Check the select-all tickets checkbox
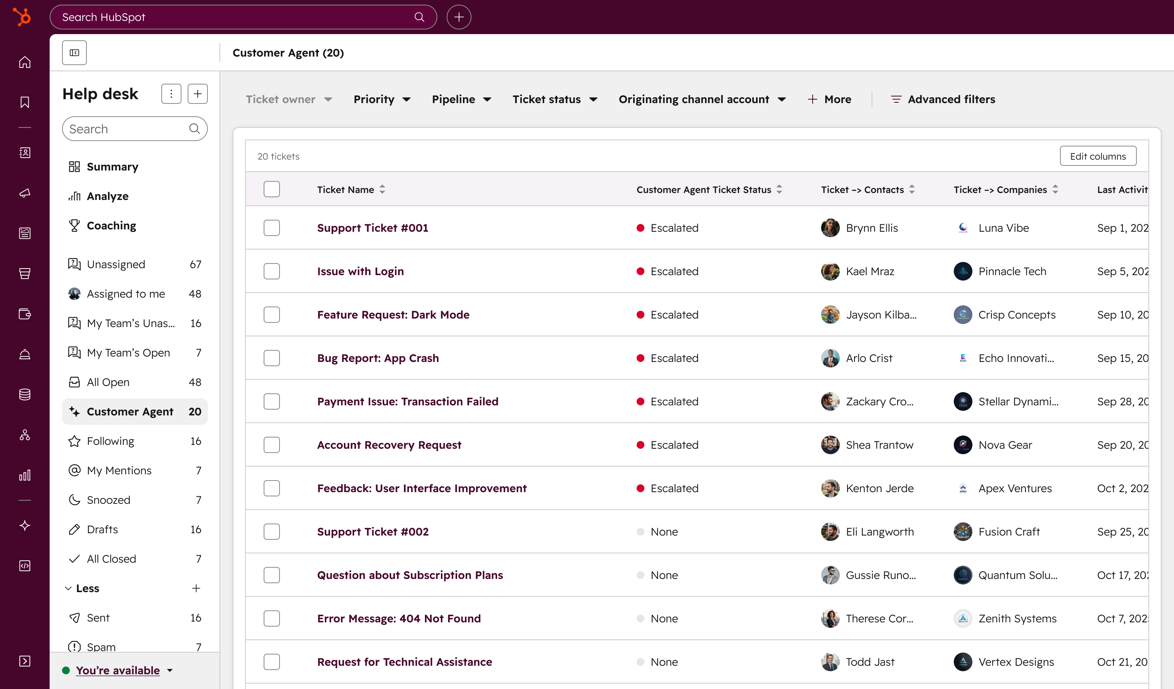 272,189
